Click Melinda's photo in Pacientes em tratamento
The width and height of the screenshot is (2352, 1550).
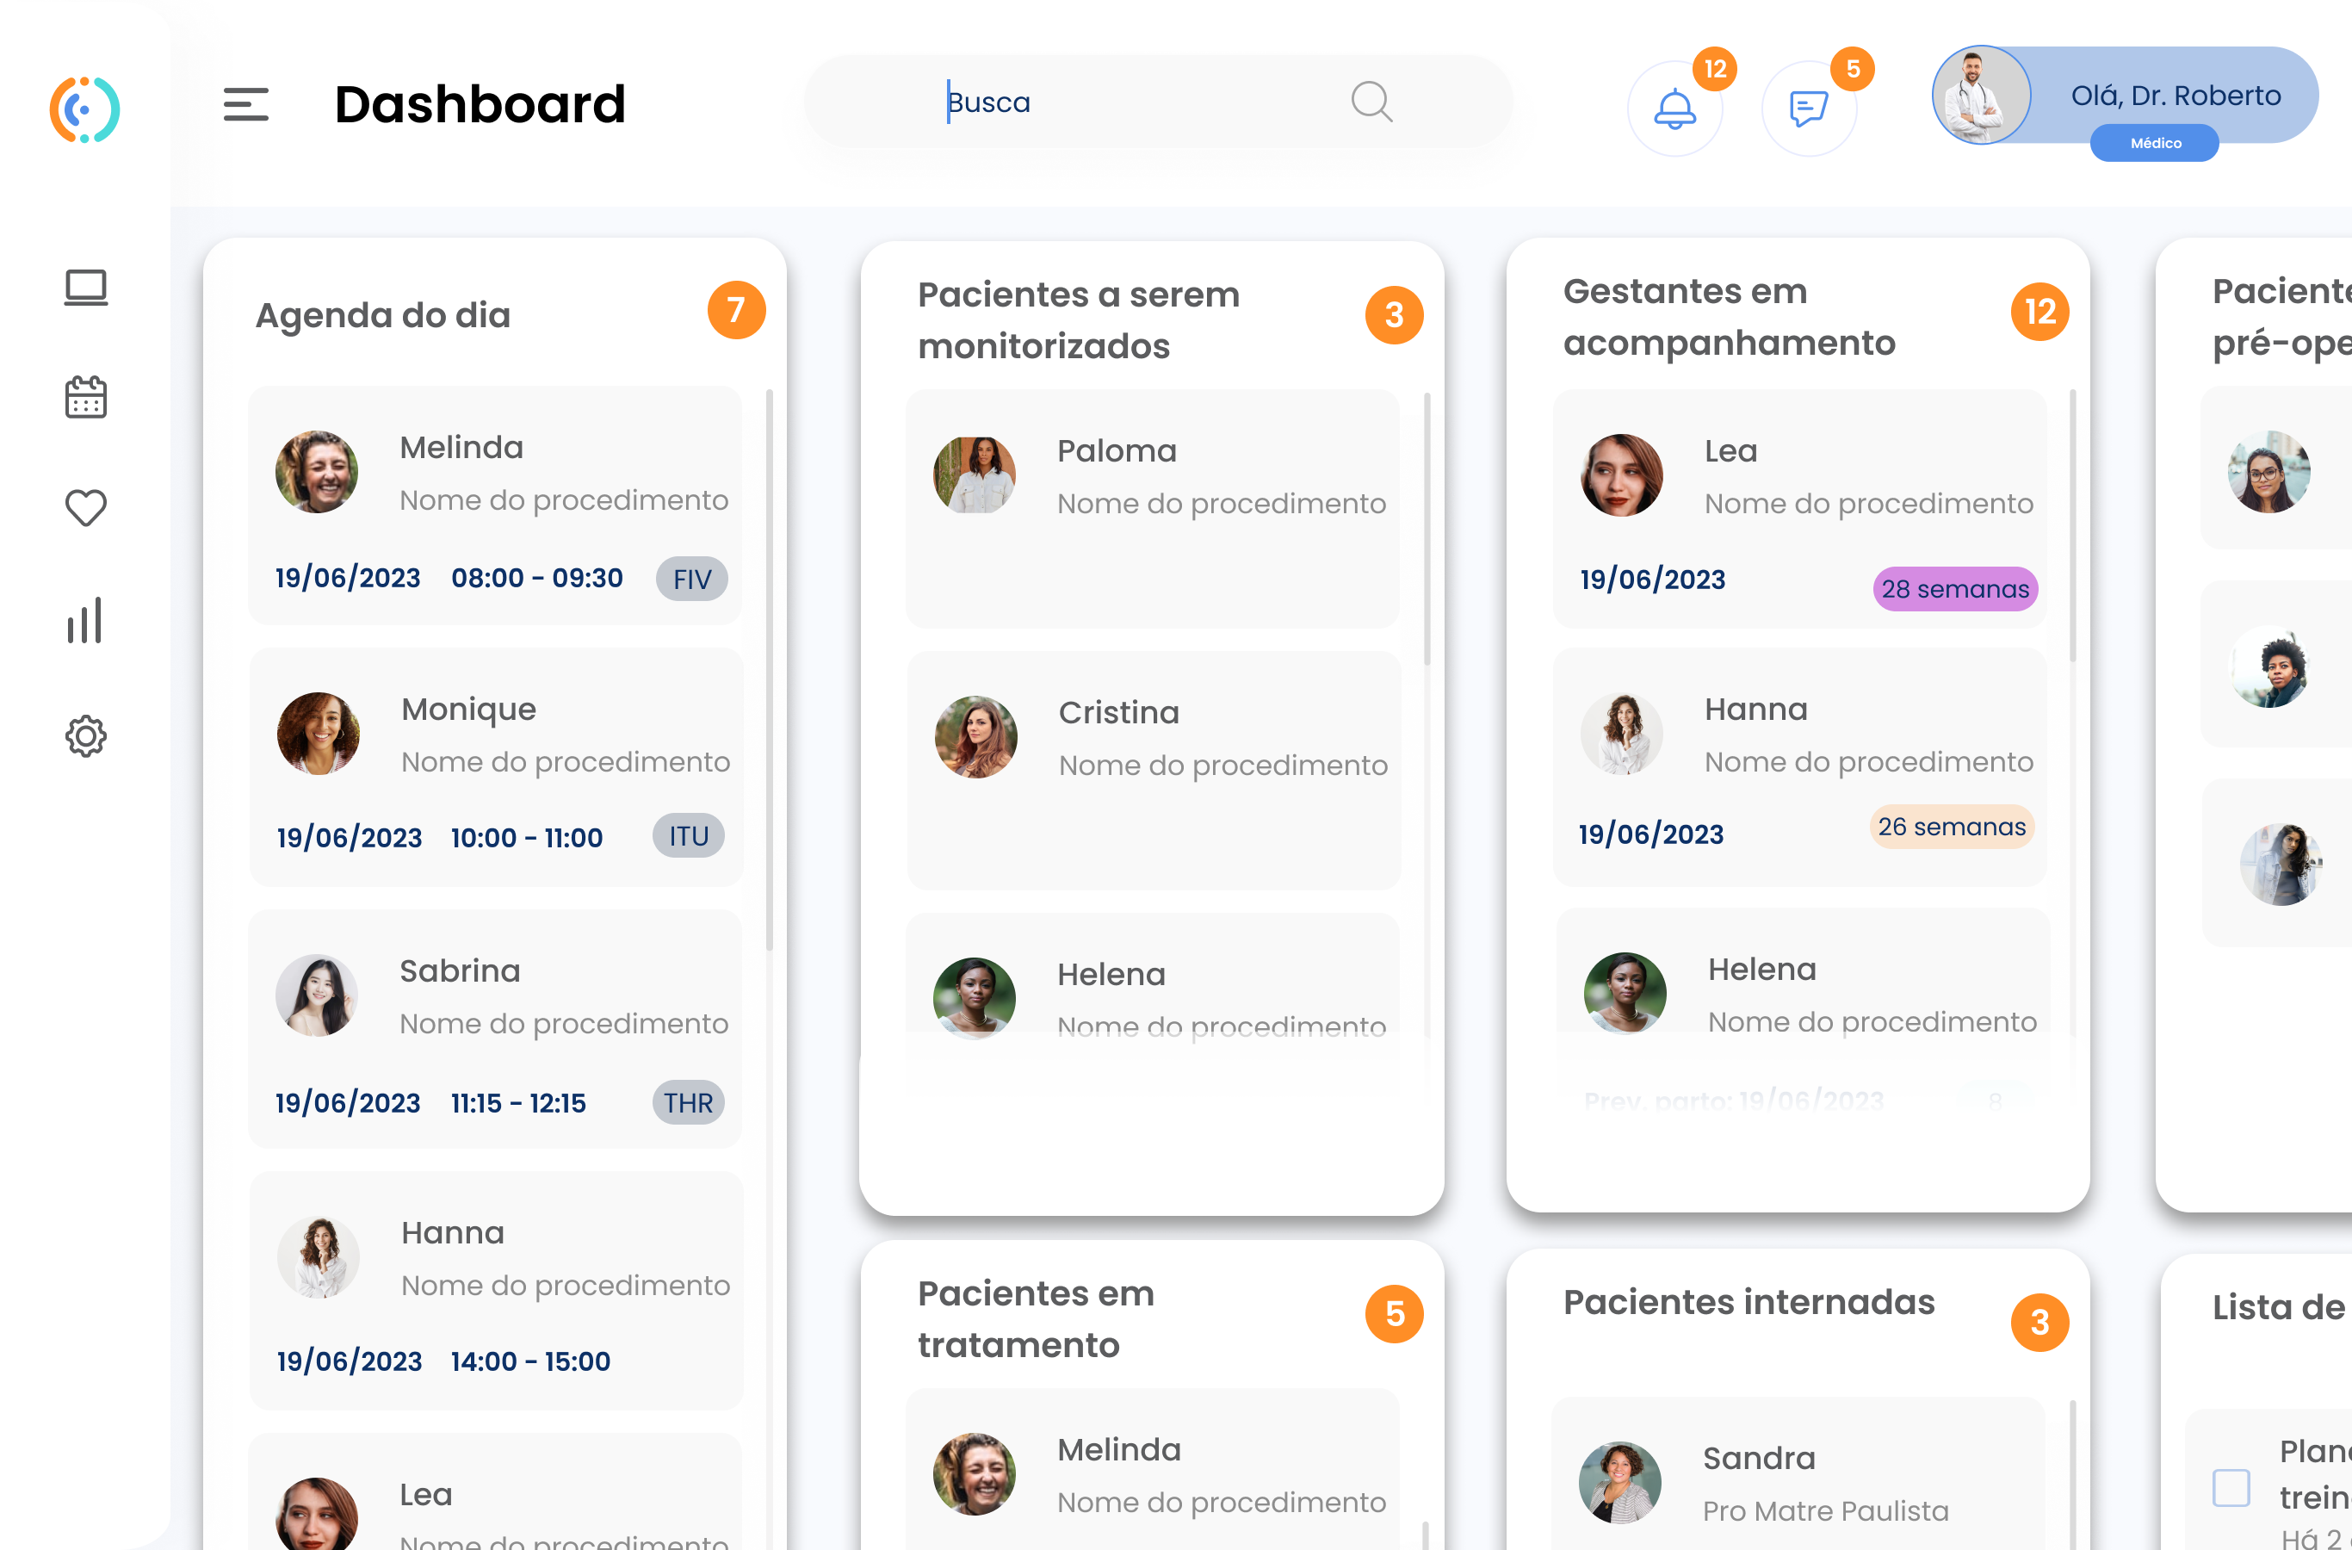click(975, 1475)
